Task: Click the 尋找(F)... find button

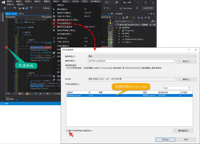Action: point(186,61)
